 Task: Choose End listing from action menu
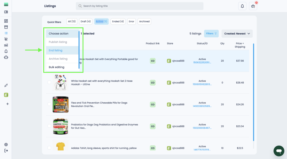[x=55, y=50]
